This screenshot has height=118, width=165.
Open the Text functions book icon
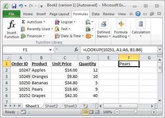point(57,29)
